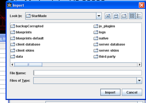Select the client-database folder icon
The width and height of the screenshot is (146, 103).
click(13, 44)
